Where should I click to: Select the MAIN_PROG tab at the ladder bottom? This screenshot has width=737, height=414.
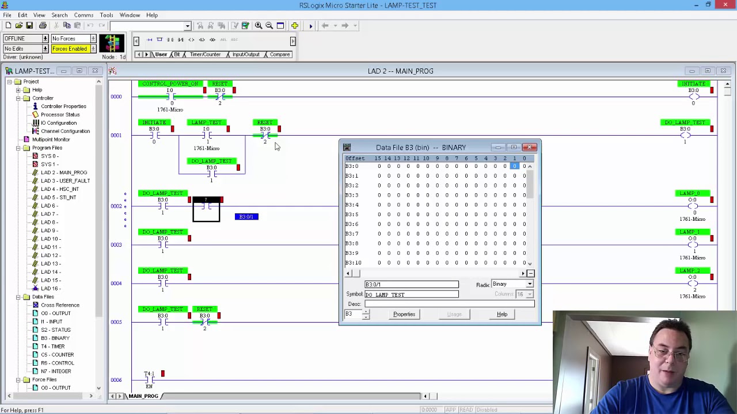click(143, 396)
